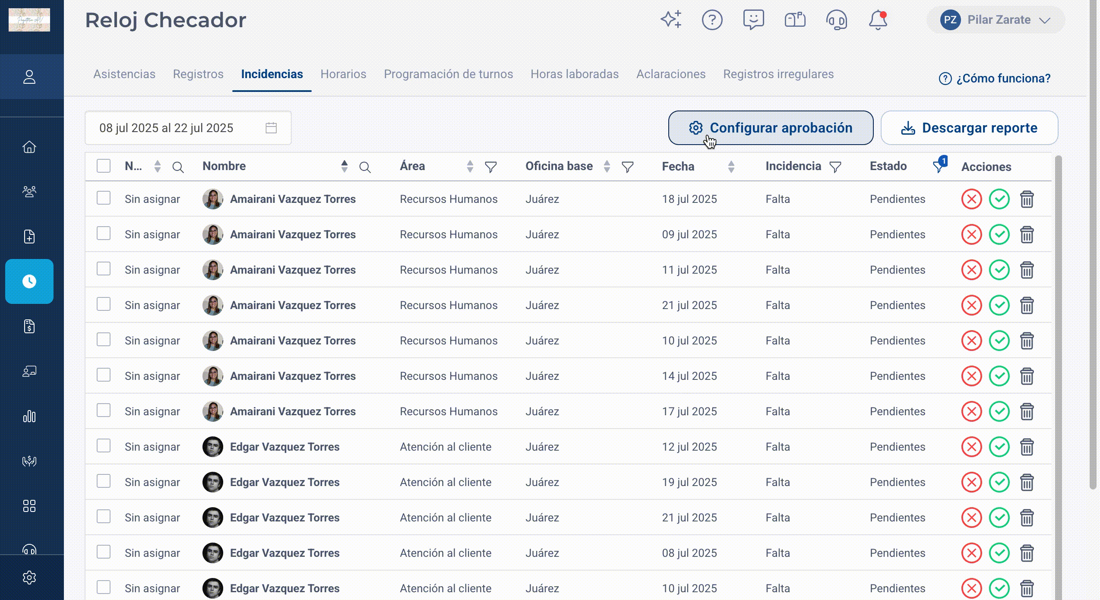Approve Amairani's 14 jul 2025 incidence
Viewport: 1100px width, 600px height.
[999, 376]
